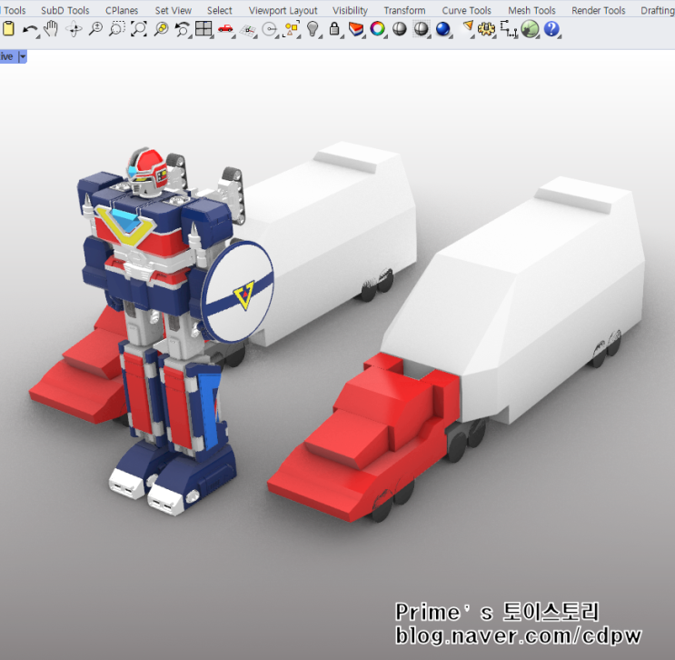Open the Help question mark icon
Image resolution: width=675 pixels, height=660 pixels.
[551, 29]
